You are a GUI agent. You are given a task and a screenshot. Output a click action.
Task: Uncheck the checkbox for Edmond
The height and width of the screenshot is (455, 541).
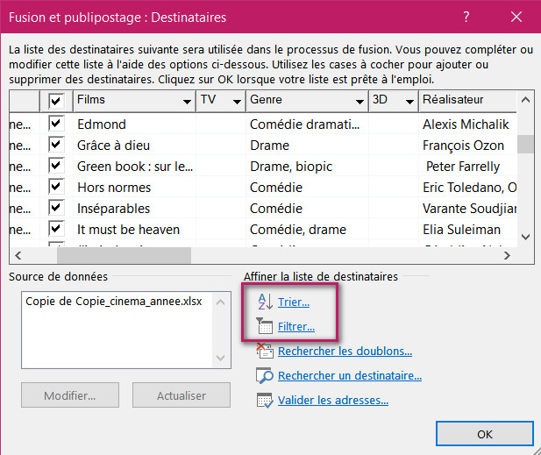pyautogui.click(x=56, y=124)
